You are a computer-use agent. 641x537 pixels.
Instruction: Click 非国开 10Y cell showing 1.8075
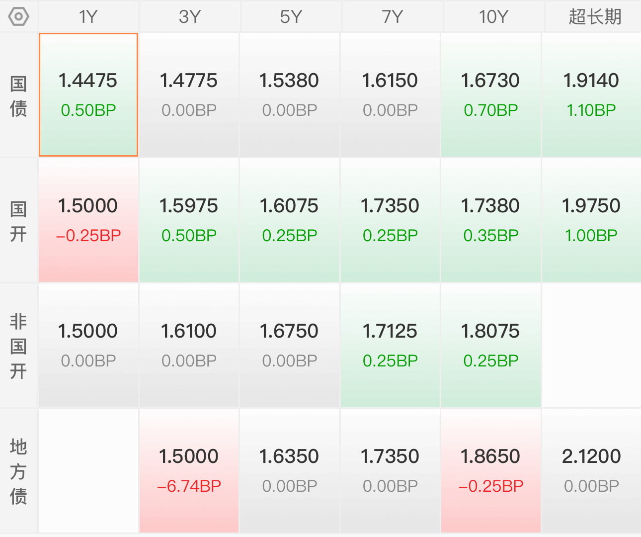(490, 345)
